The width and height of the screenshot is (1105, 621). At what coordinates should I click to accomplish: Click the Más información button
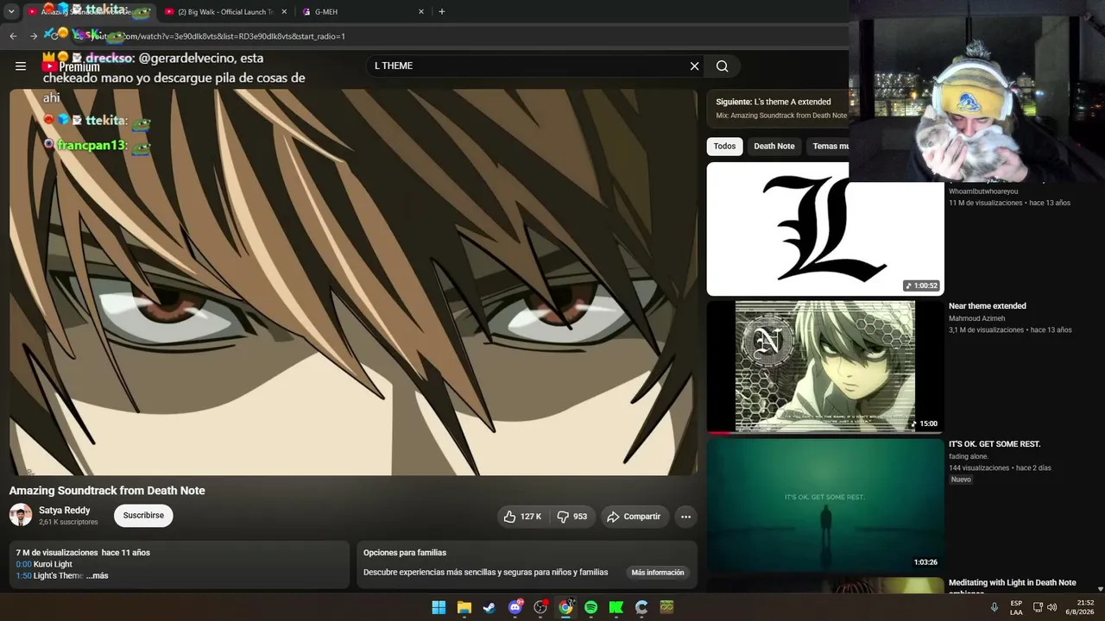point(658,573)
